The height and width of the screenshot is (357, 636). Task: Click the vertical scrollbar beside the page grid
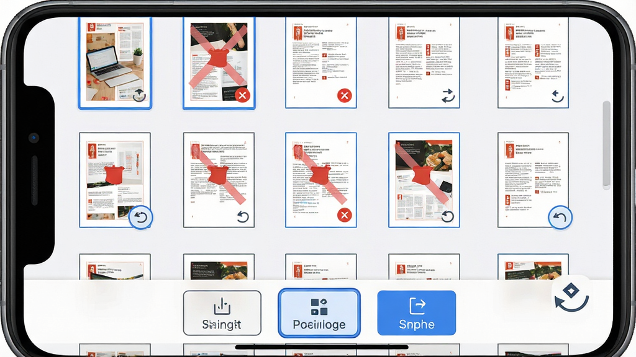[606, 145]
